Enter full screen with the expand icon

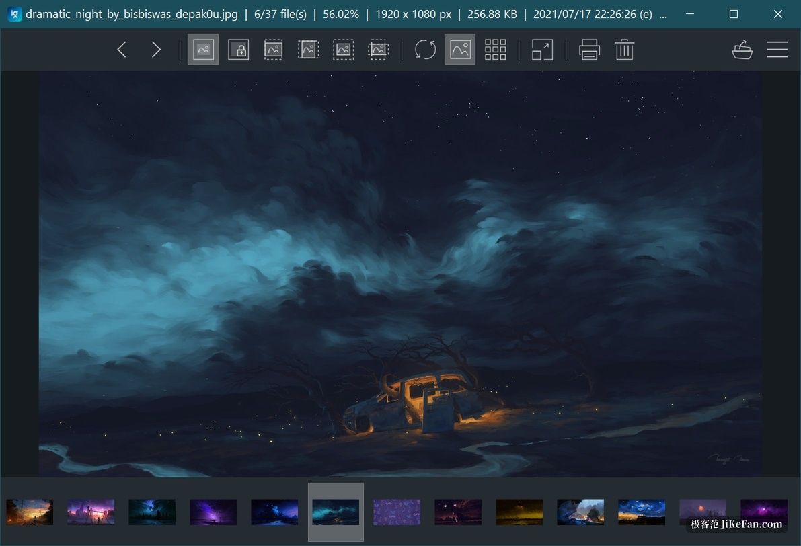[542, 50]
